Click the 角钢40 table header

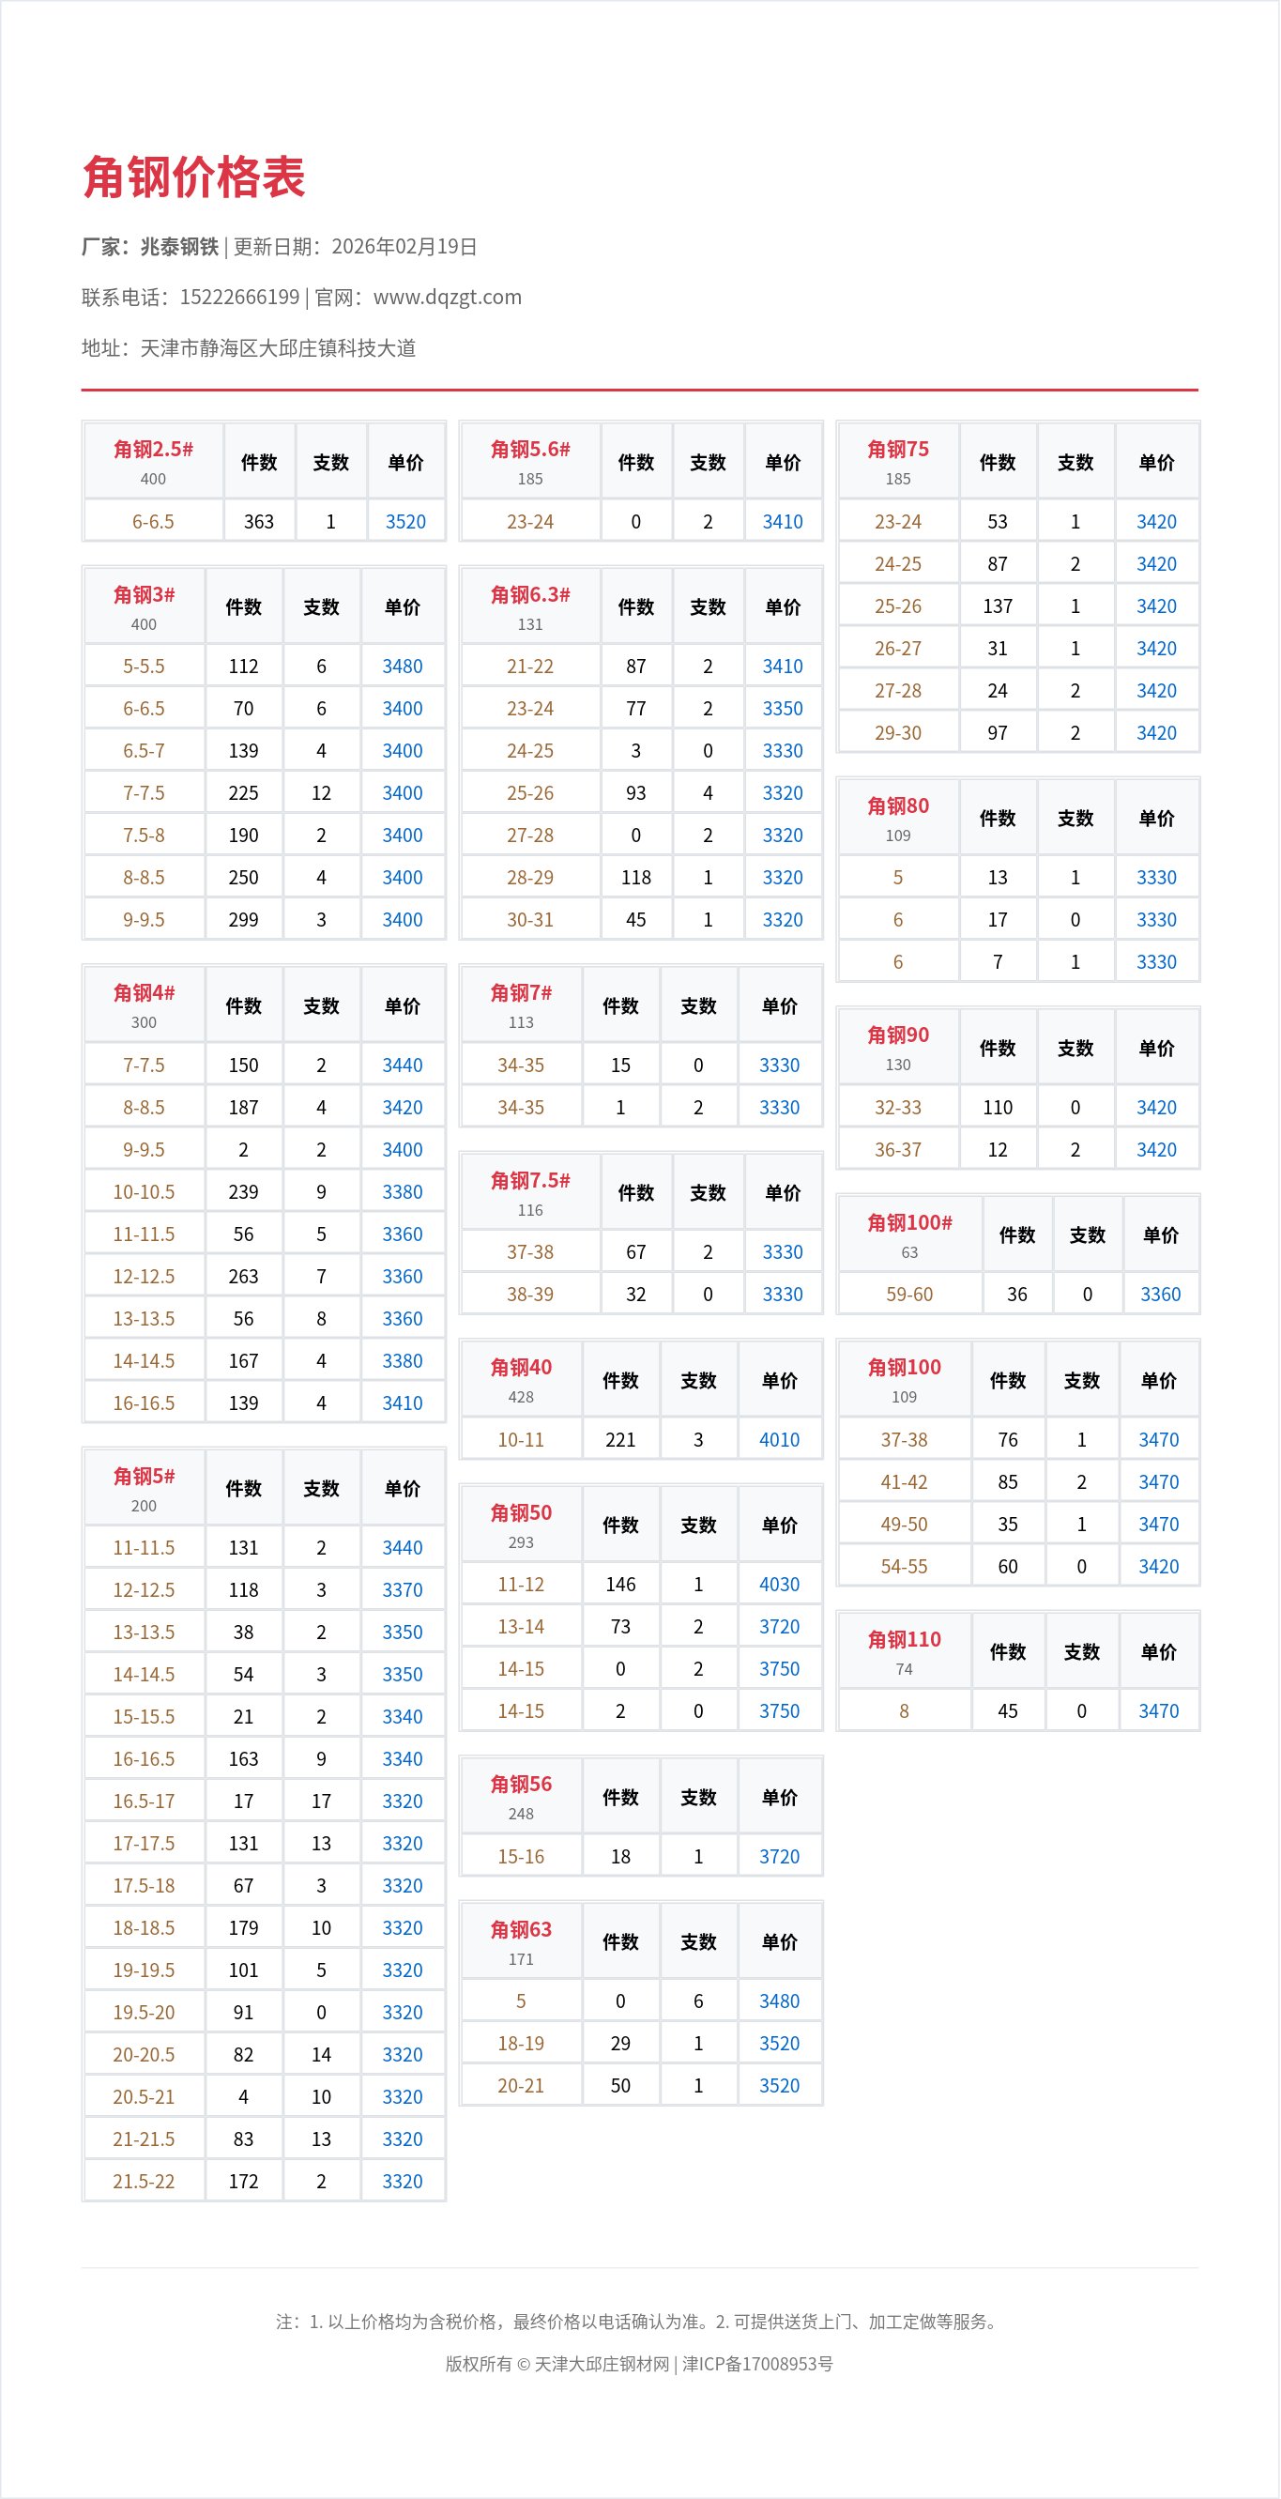point(521,1381)
